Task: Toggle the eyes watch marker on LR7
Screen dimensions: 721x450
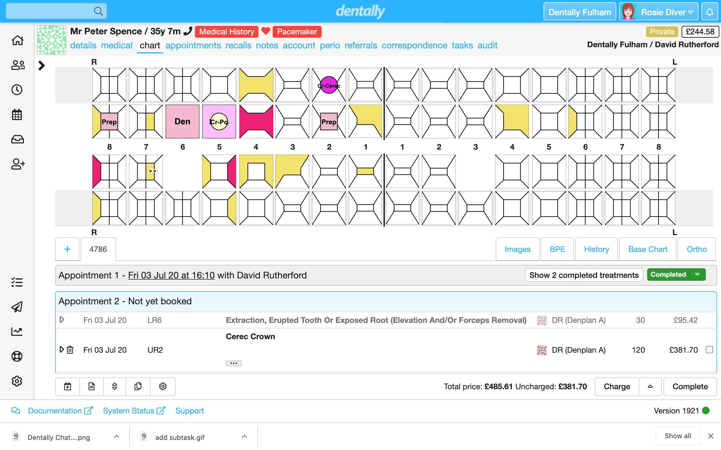Action: pos(153,171)
